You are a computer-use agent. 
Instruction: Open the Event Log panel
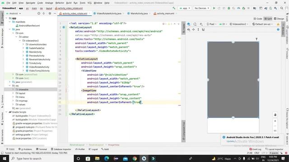[255, 149]
